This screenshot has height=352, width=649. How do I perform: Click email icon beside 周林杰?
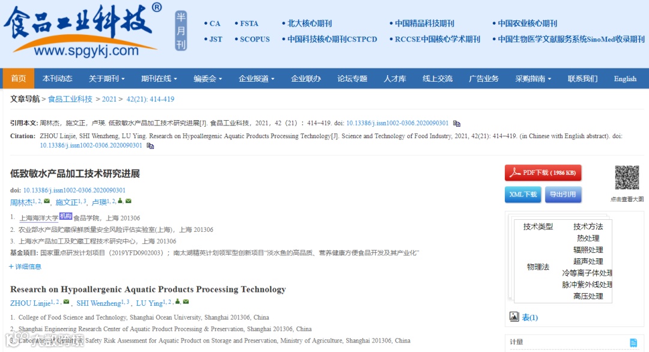coord(47,201)
